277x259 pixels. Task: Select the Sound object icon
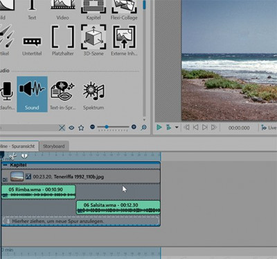[32, 94]
